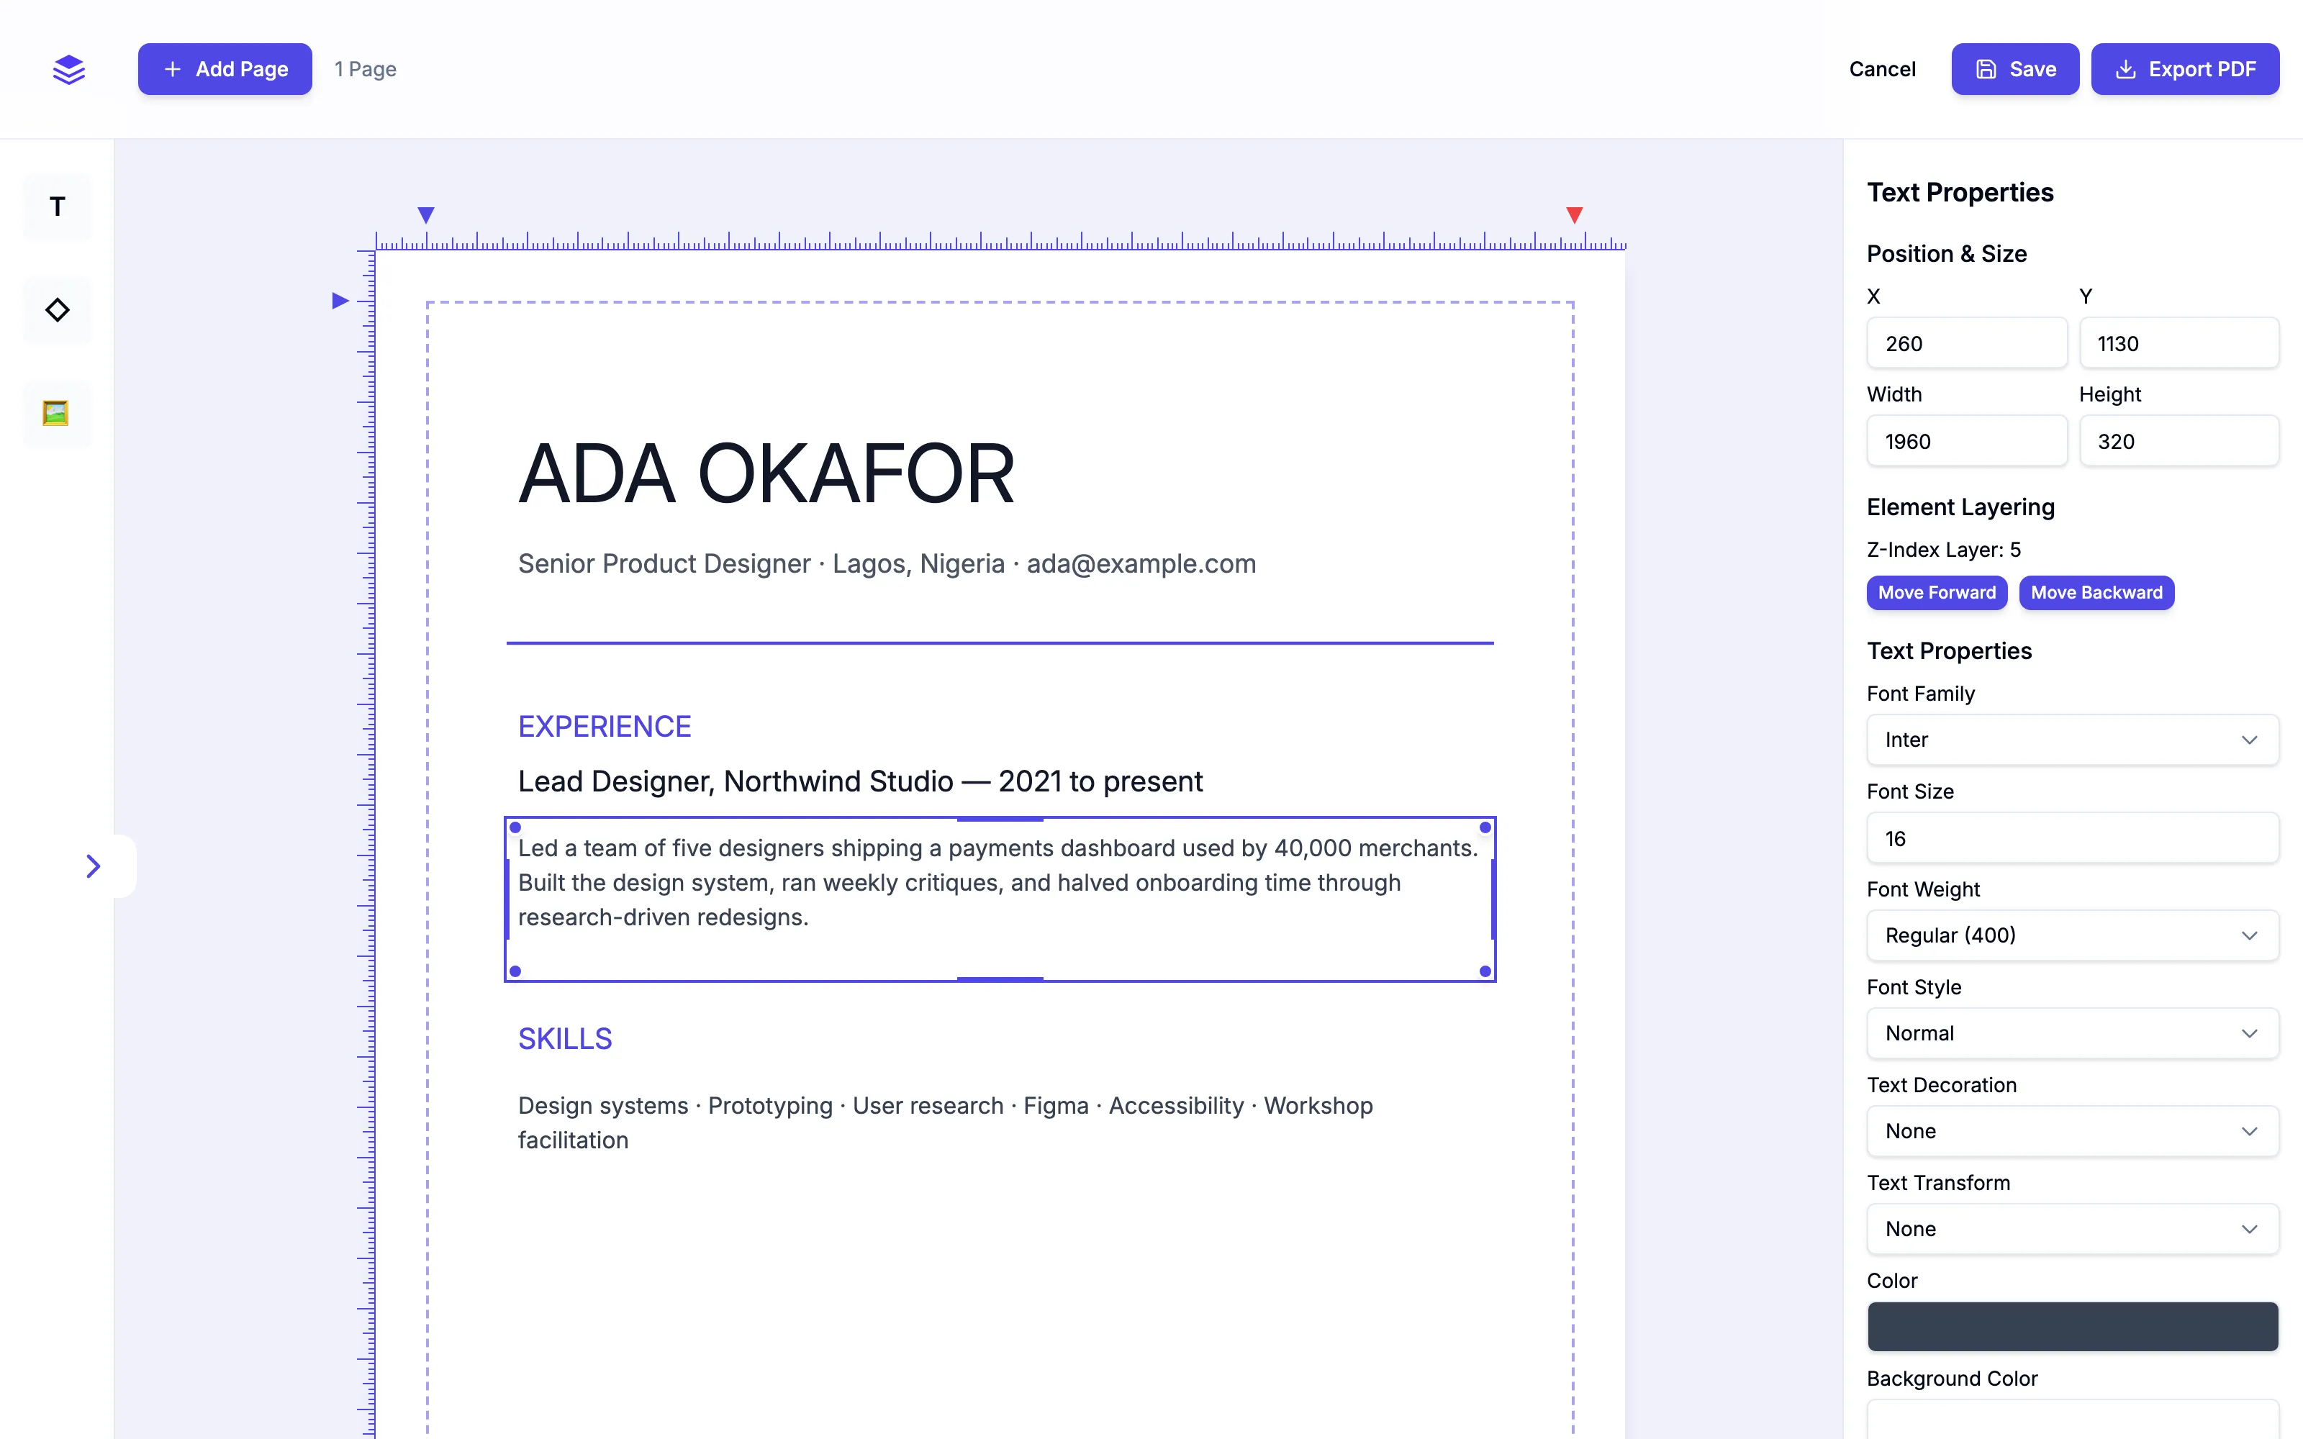The image size is (2303, 1439).
Task: Select the Lead Designer, Northwind Studio line
Action: point(860,782)
